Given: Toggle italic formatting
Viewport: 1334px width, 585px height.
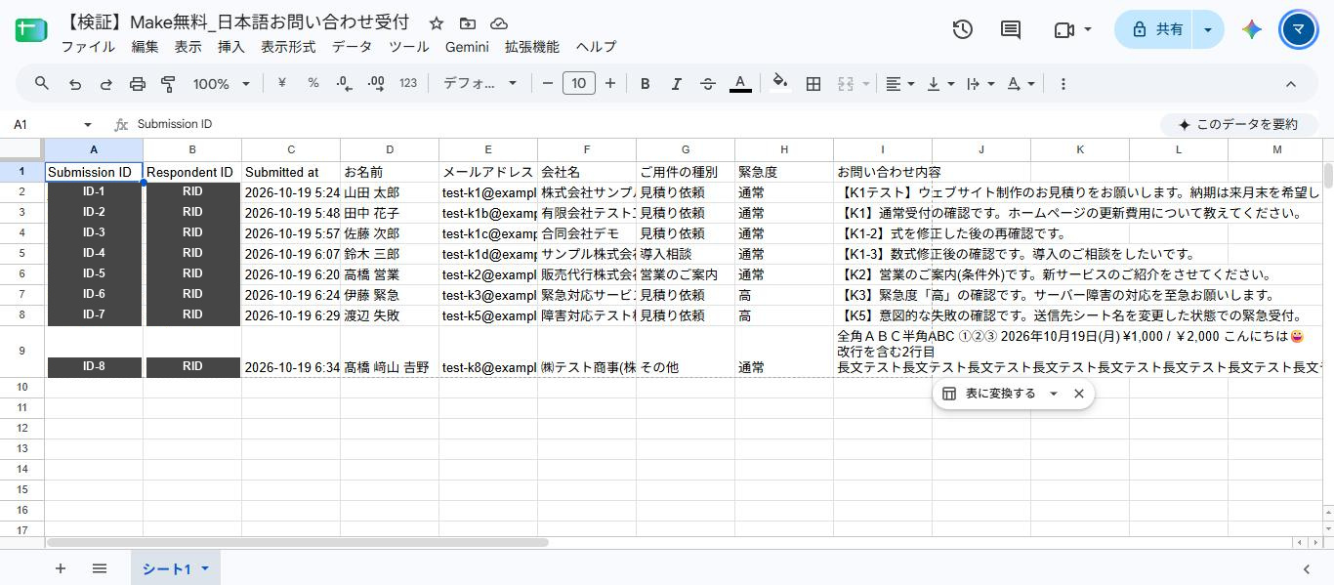Looking at the screenshot, I should pyautogui.click(x=676, y=84).
